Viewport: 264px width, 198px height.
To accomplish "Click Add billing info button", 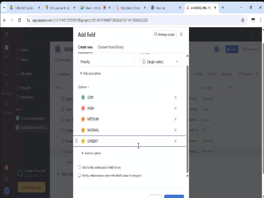I will (31, 187).
